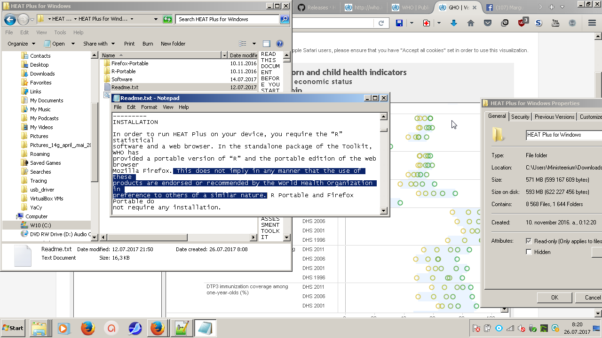Open the uBlock Origin extension icon

[522, 22]
